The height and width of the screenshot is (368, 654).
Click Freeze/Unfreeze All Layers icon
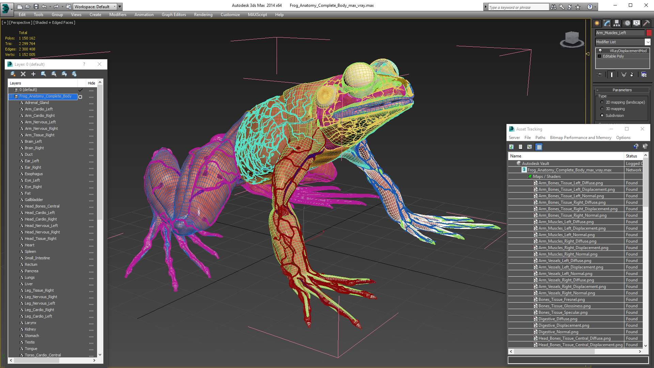[x=74, y=74]
